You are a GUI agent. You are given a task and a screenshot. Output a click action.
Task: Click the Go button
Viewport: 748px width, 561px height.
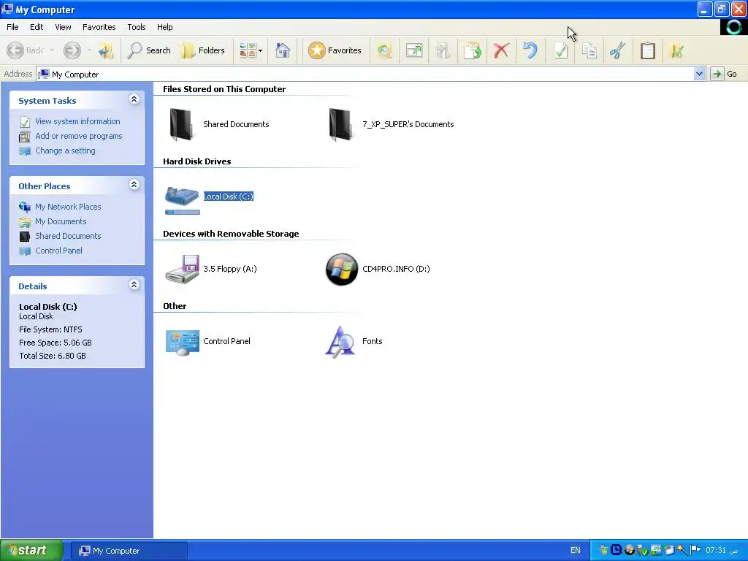coord(725,74)
